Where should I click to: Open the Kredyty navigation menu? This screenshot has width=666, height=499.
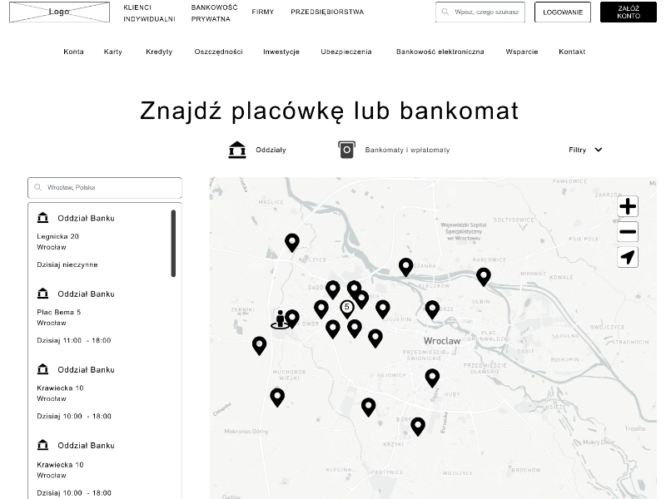point(159,52)
